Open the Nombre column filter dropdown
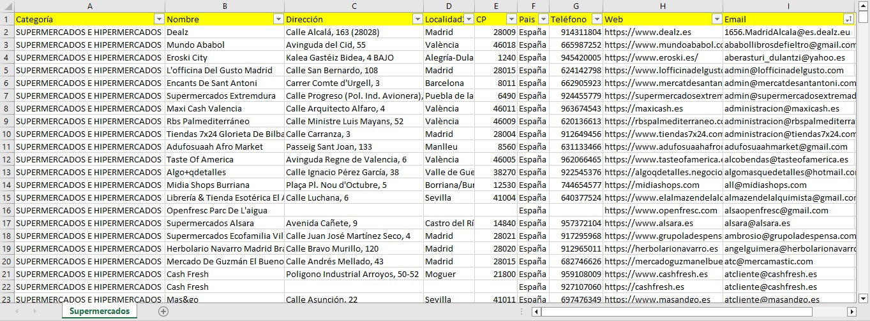Image resolution: width=870 pixels, height=321 pixels. coord(278,19)
